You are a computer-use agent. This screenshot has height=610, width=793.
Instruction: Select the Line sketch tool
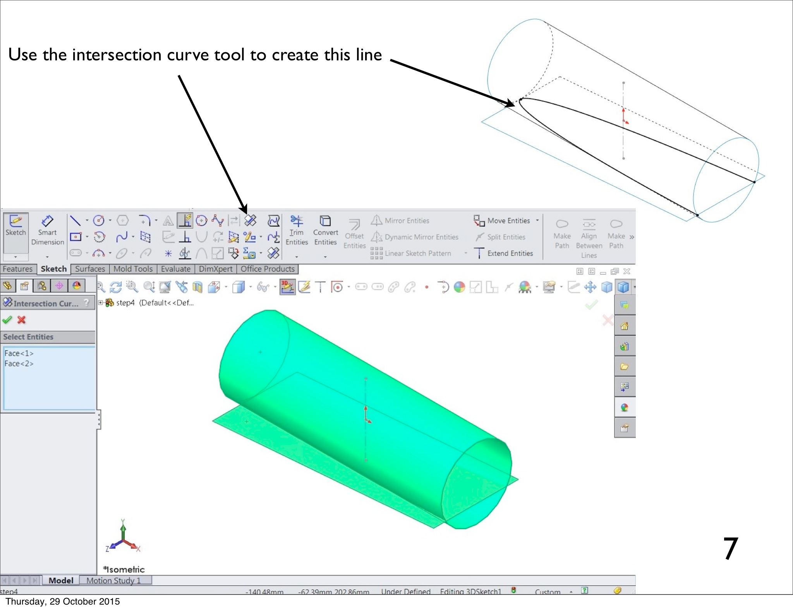coord(75,221)
